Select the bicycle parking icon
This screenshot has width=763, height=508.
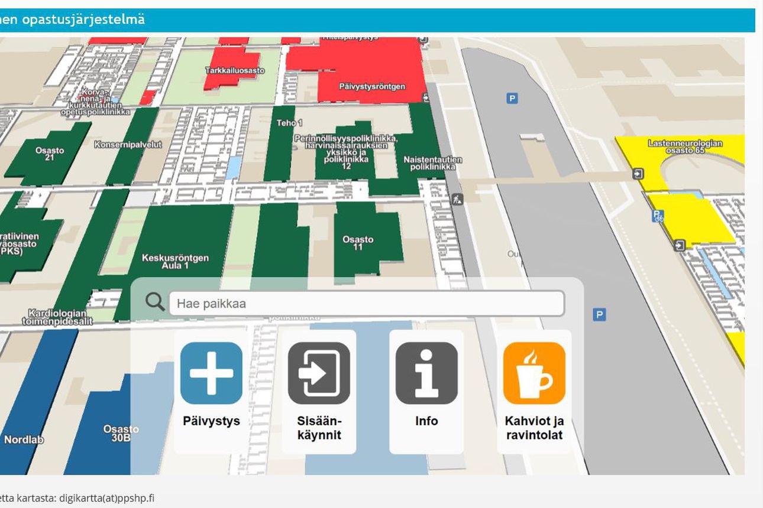658,216
